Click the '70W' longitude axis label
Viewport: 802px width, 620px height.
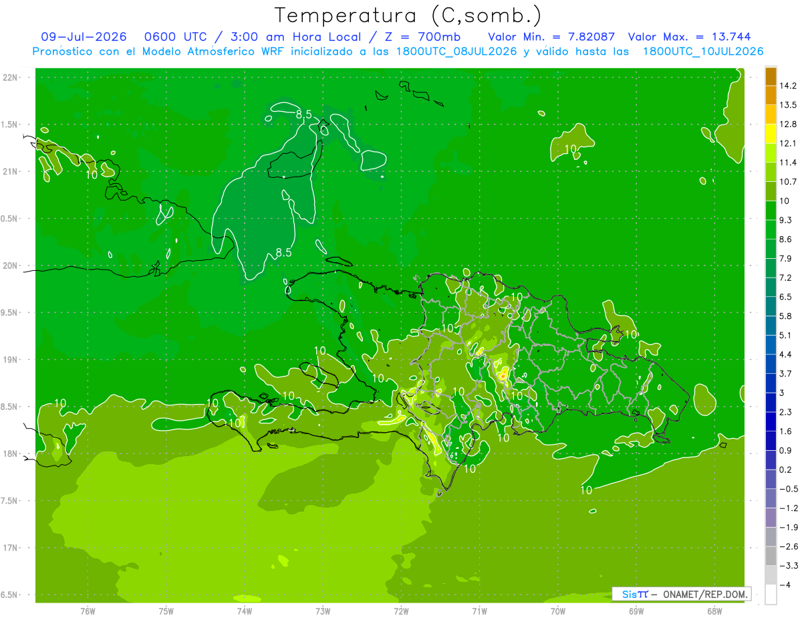[557, 611]
